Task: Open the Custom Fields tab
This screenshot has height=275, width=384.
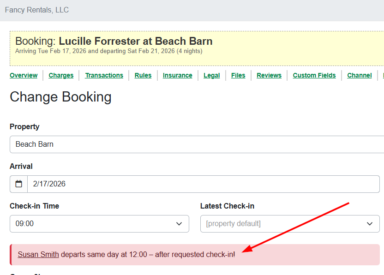Action: point(314,75)
